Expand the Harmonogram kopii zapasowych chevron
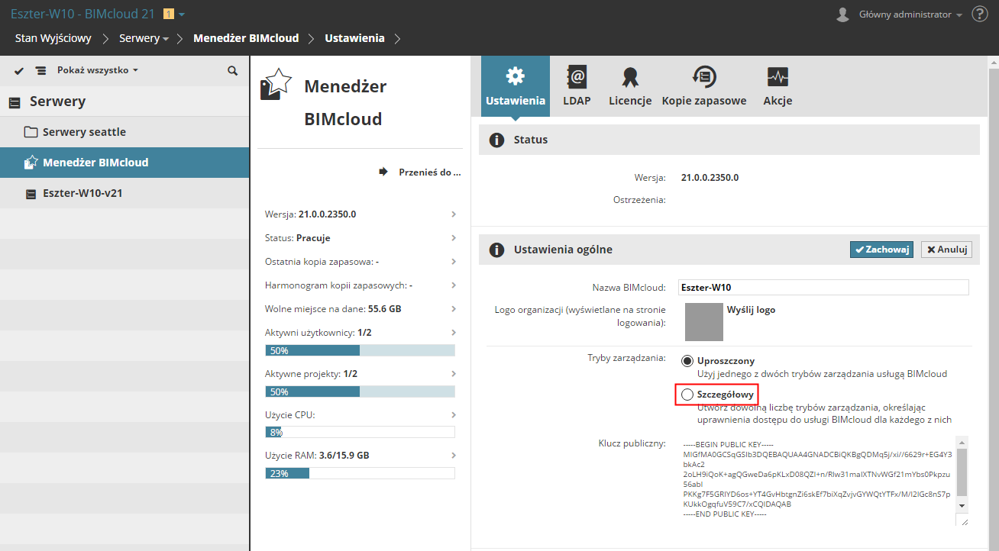 [454, 285]
